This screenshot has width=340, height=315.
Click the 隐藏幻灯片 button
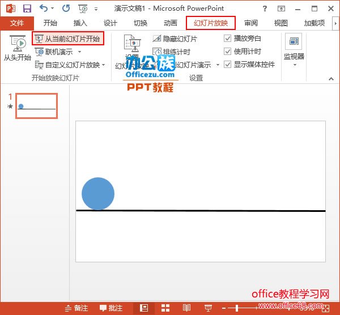pyautogui.click(x=175, y=39)
